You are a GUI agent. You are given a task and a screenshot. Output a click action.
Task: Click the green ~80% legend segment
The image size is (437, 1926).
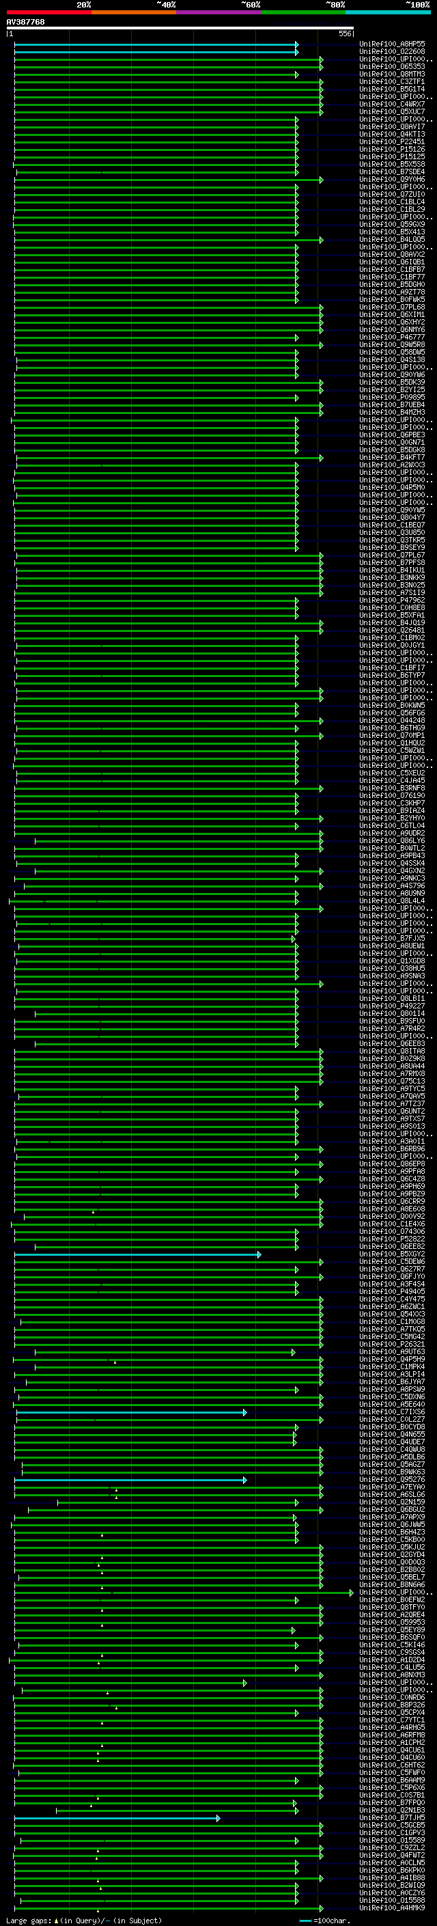coord(303,12)
